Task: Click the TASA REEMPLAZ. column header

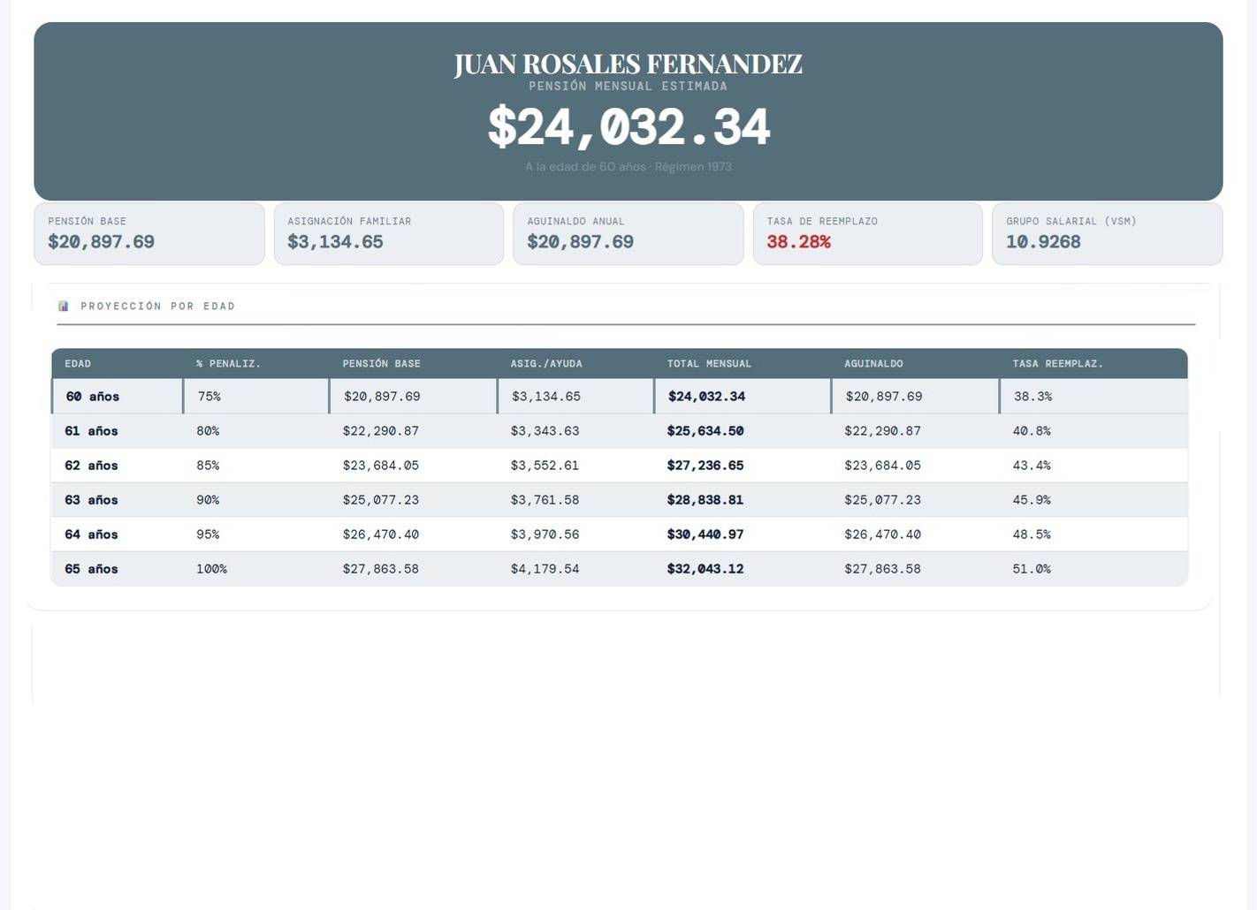Action: coord(1058,364)
